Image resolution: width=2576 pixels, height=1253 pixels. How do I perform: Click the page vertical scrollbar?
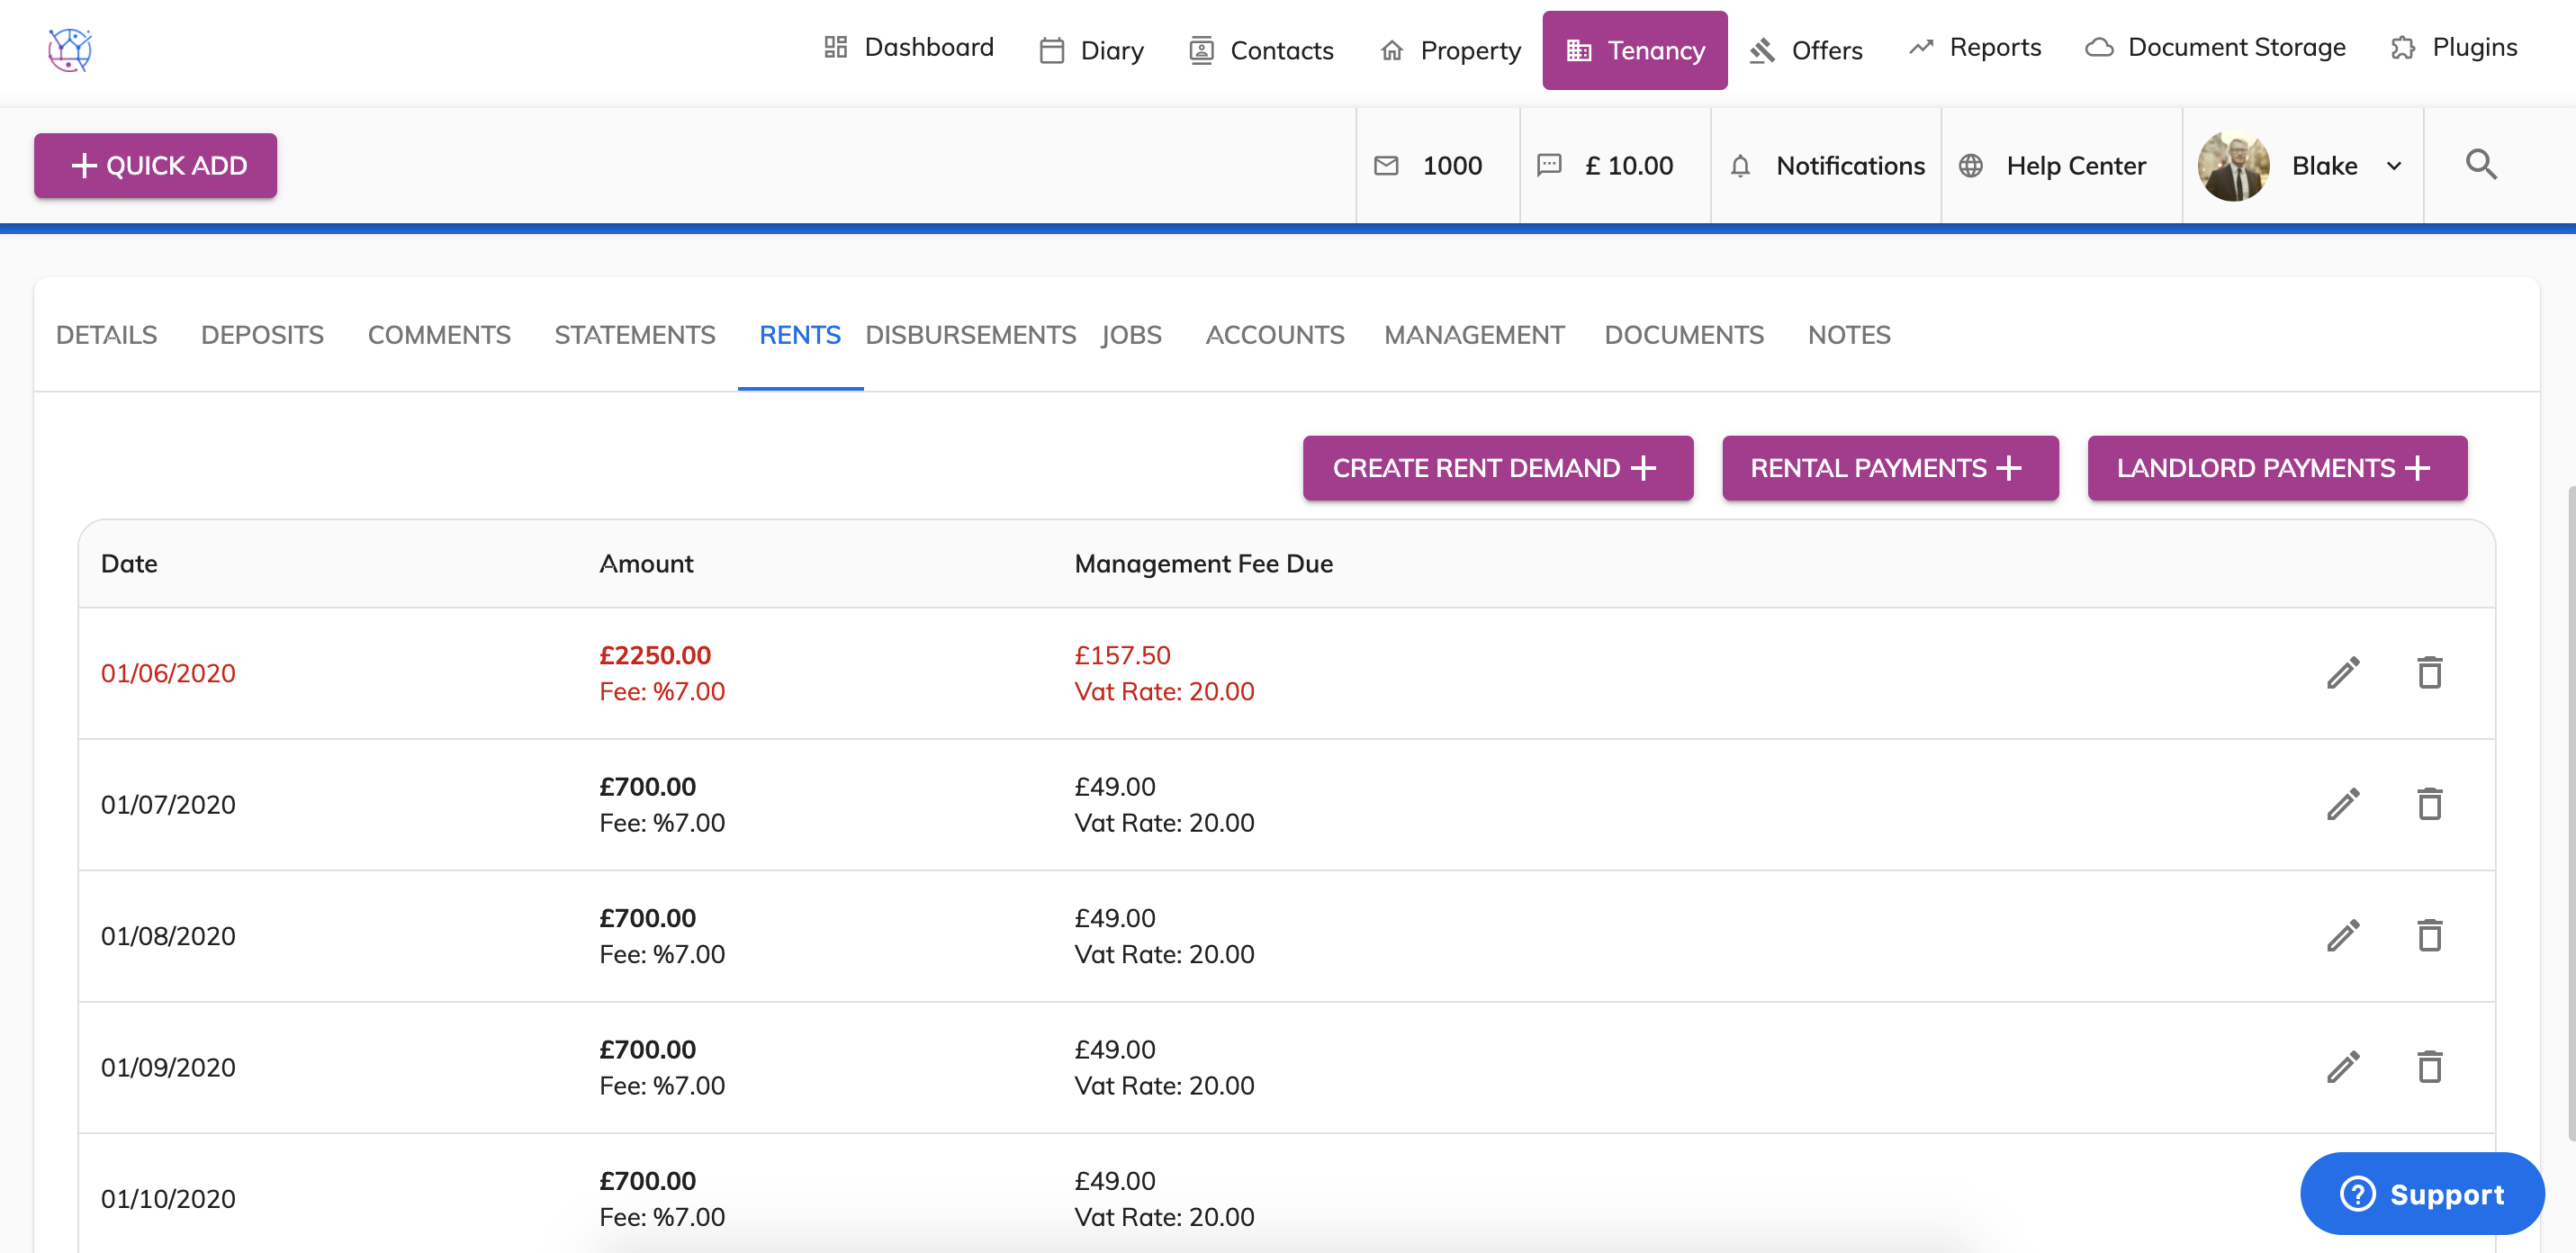(x=2569, y=810)
